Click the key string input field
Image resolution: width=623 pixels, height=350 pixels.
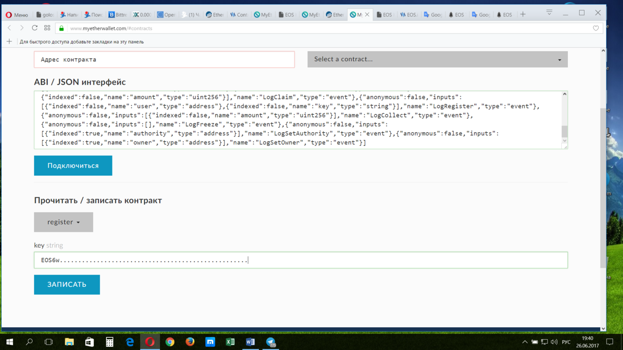[300, 260]
